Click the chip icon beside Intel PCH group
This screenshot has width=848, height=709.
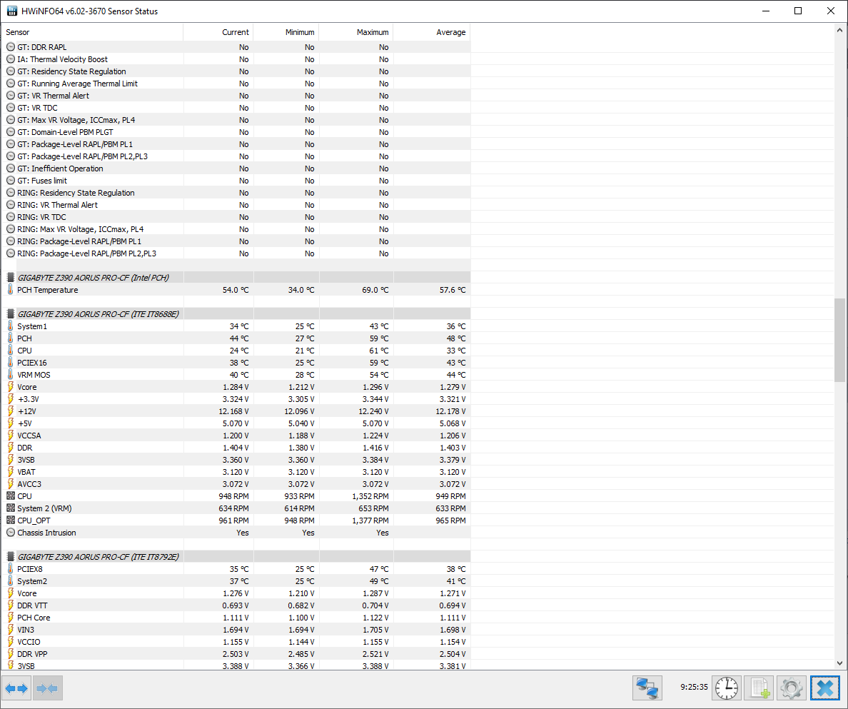point(10,278)
